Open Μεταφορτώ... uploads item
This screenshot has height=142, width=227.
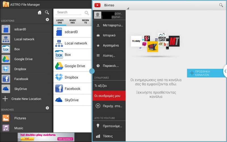109,25
